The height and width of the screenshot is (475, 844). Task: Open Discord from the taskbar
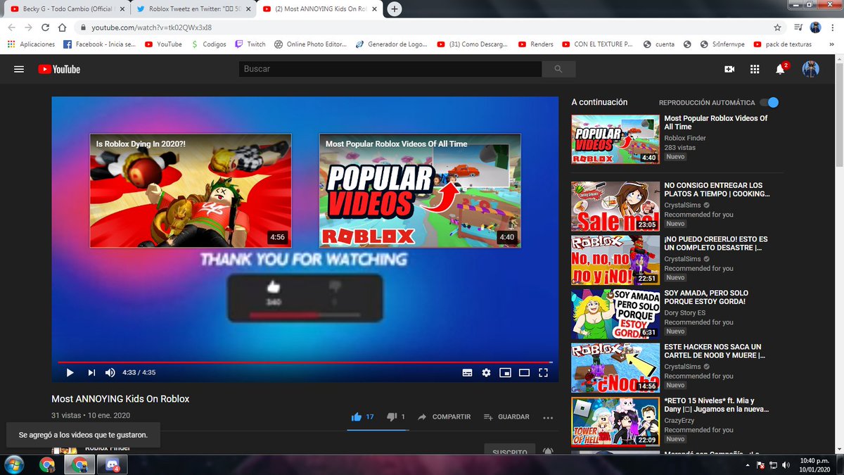(112, 464)
